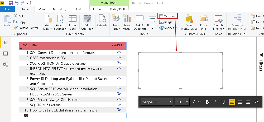The image size is (264, 122).
Task: Open the link for SQL PARTITION BY Clause
Action: [x=119, y=63]
